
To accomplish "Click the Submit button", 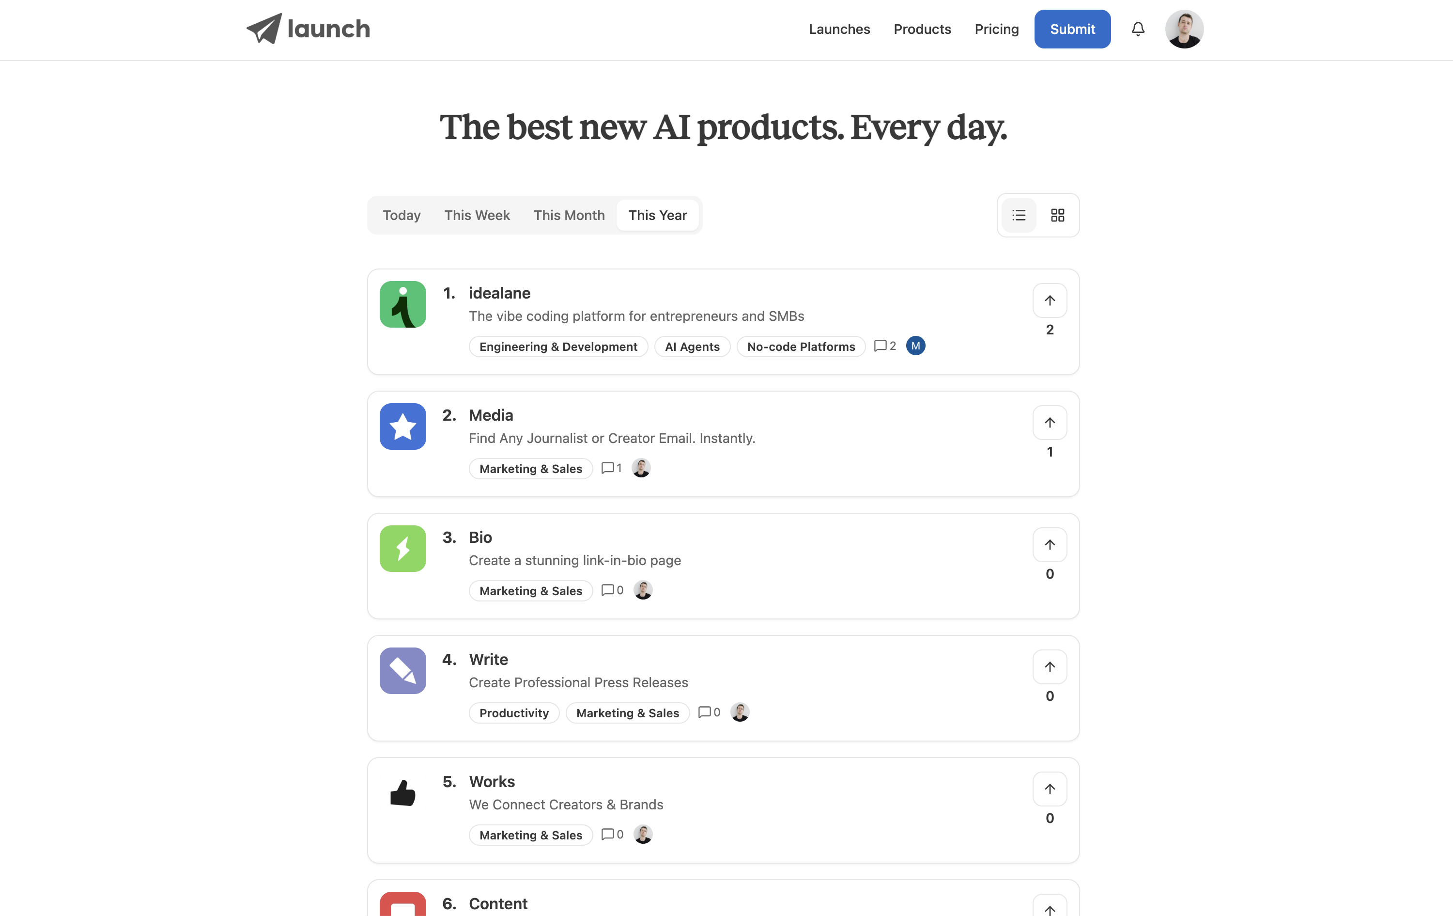I will pos(1072,29).
